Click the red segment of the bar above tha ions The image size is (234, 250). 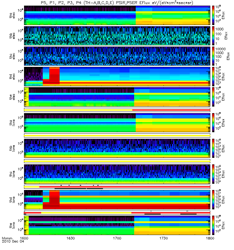(171, 110)
